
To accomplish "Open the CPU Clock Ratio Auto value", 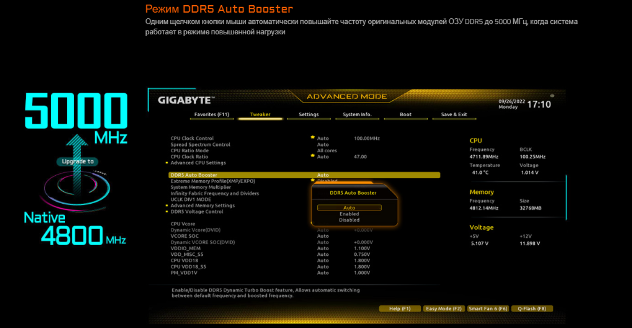I will 323,157.
